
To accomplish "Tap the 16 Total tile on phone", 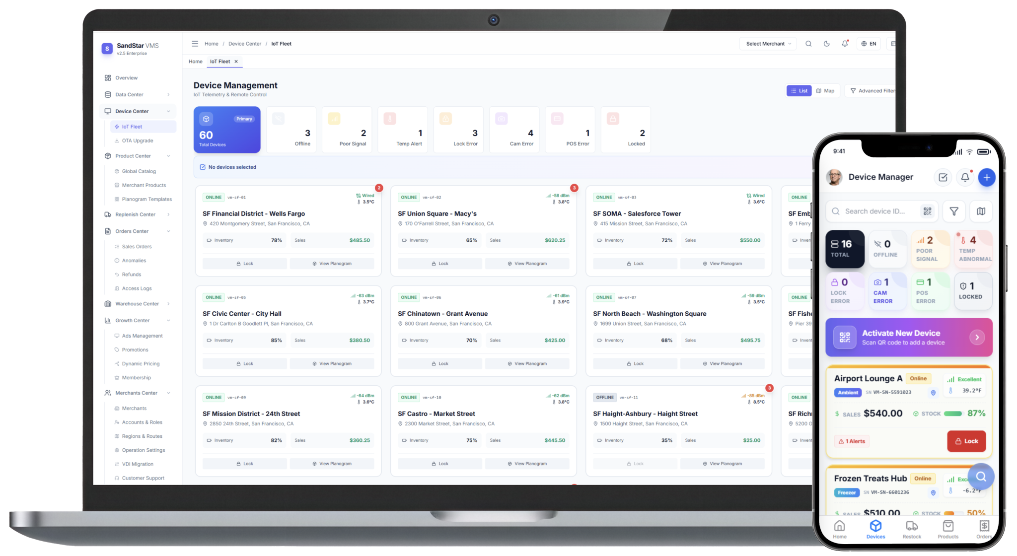I will point(845,249).
